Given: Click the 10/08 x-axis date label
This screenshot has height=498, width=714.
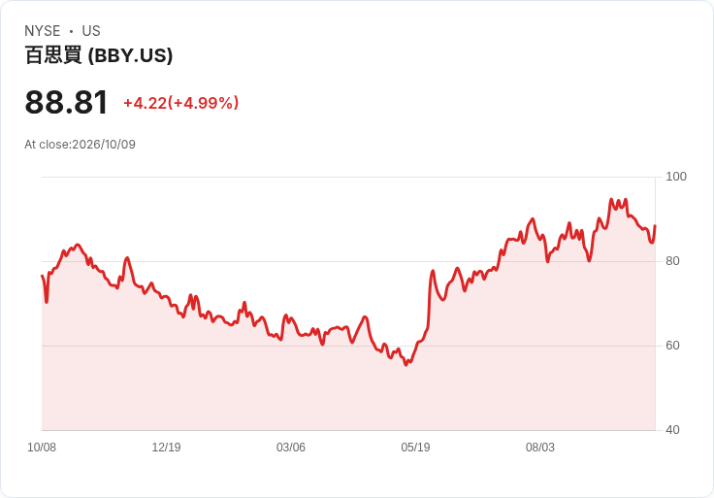Looking at the screenshot, I should (42, 448).
